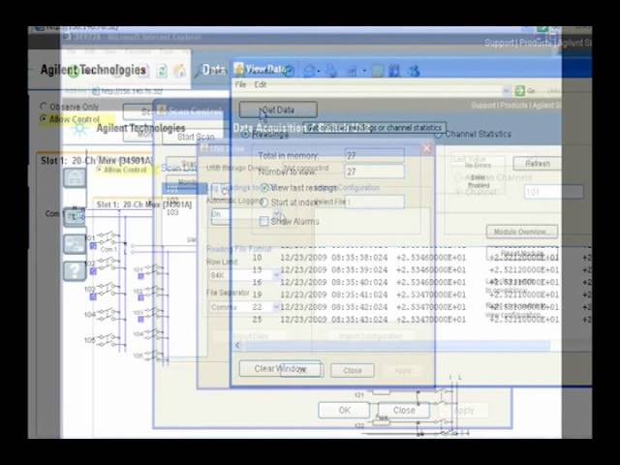Click the Get Data button
Viewport: 620px width, 465px height.
pyautogui.click(x=278, y=109)
